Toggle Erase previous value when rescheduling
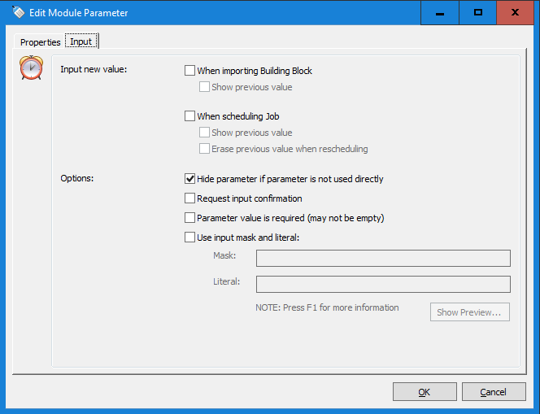The image size is (540, 414). (204, 149)
